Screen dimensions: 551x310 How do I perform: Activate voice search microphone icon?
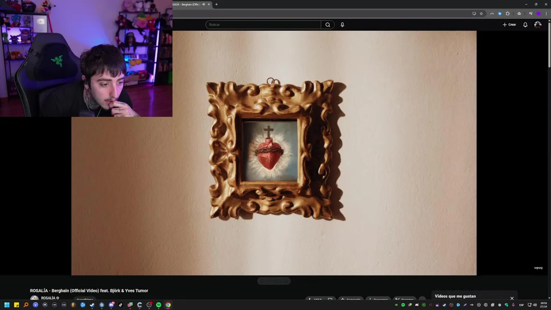click(342, 25)
